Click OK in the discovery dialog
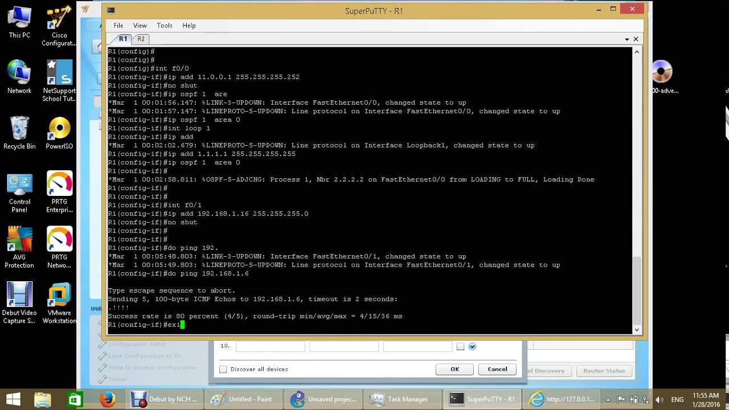Image resolution: width=729 pixels, height=410 pixels. click(454, 369)
